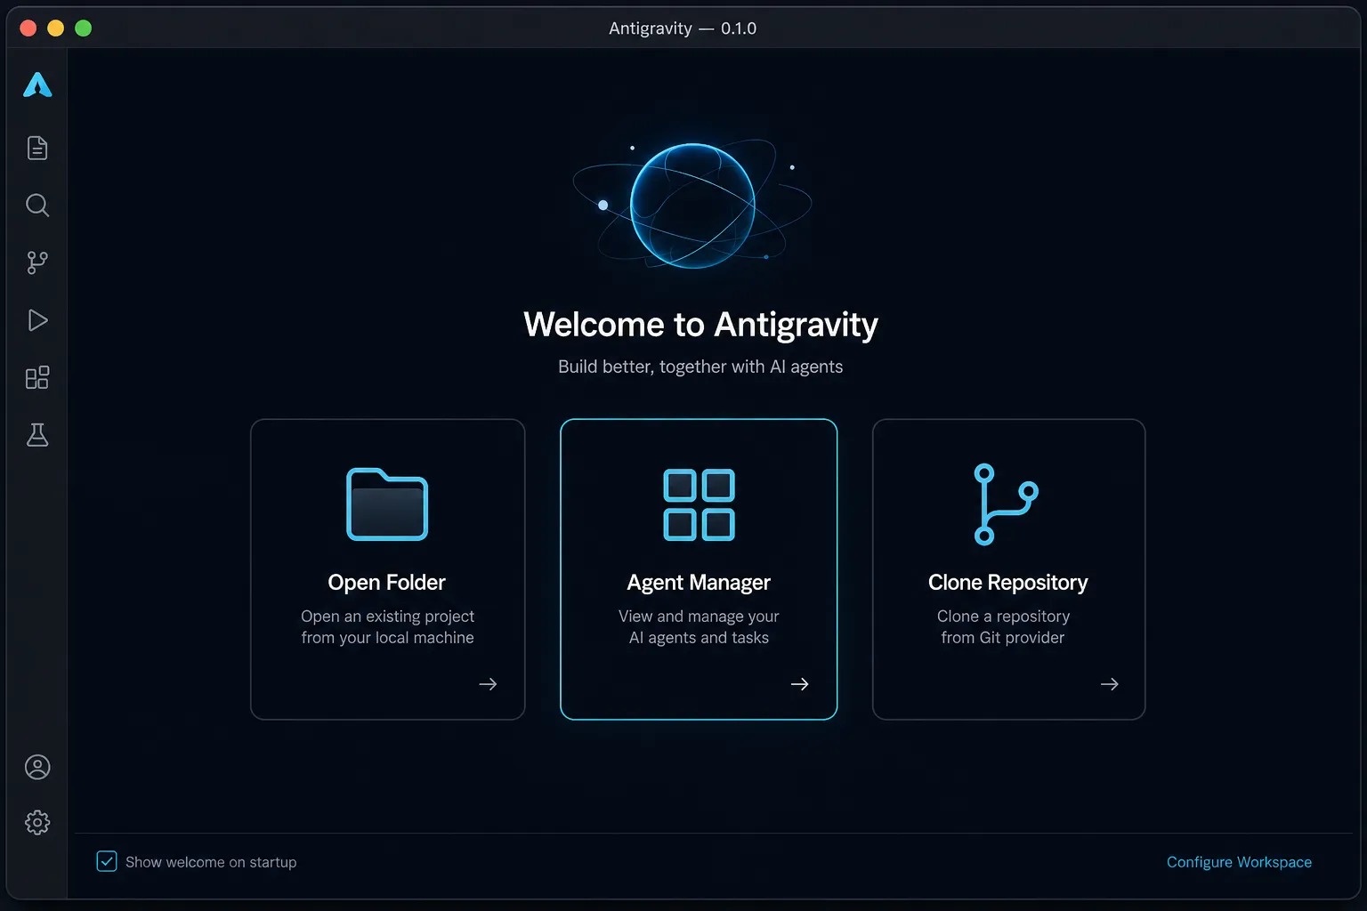Select the Agent Manager card title
This screenshot has width=1367, height=911.
(699, 583)
